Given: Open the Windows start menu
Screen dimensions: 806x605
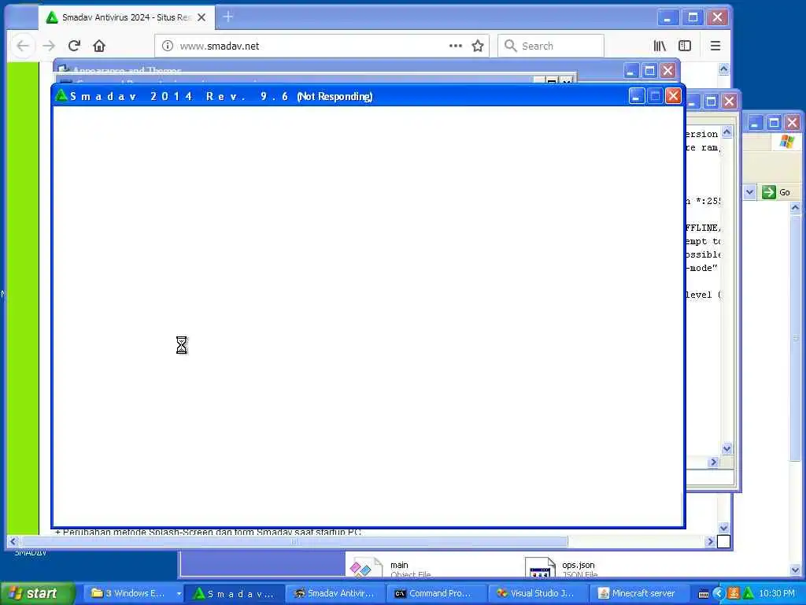Looking at the screenshot, I should point(36,593).
